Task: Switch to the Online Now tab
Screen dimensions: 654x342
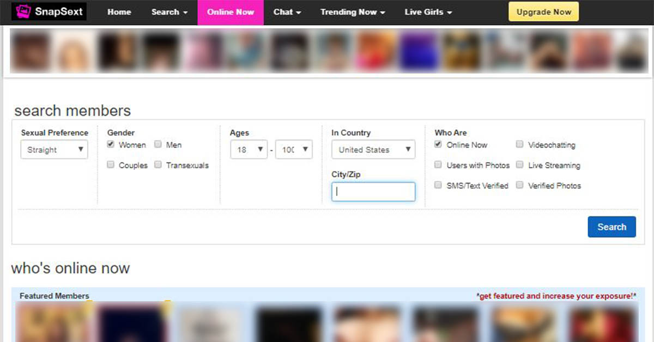Action: pos(231,12)
